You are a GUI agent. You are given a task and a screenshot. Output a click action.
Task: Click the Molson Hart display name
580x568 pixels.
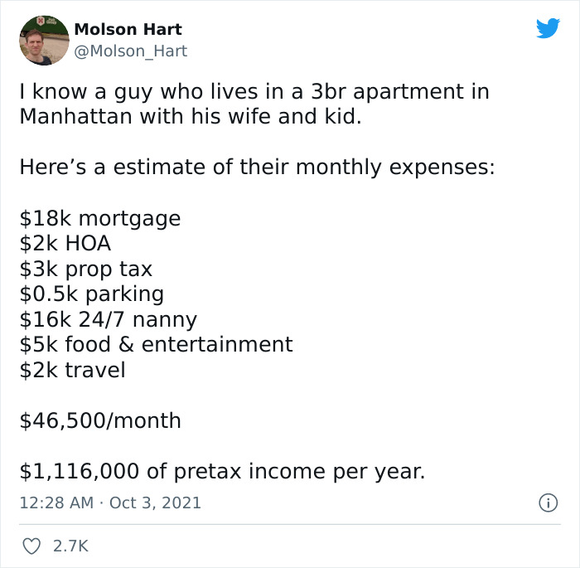point(128,29)
